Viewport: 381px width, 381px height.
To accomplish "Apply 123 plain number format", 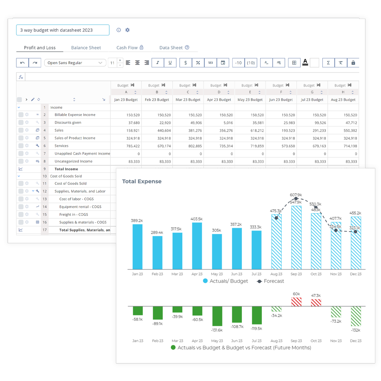I will [x=211, y=63].
